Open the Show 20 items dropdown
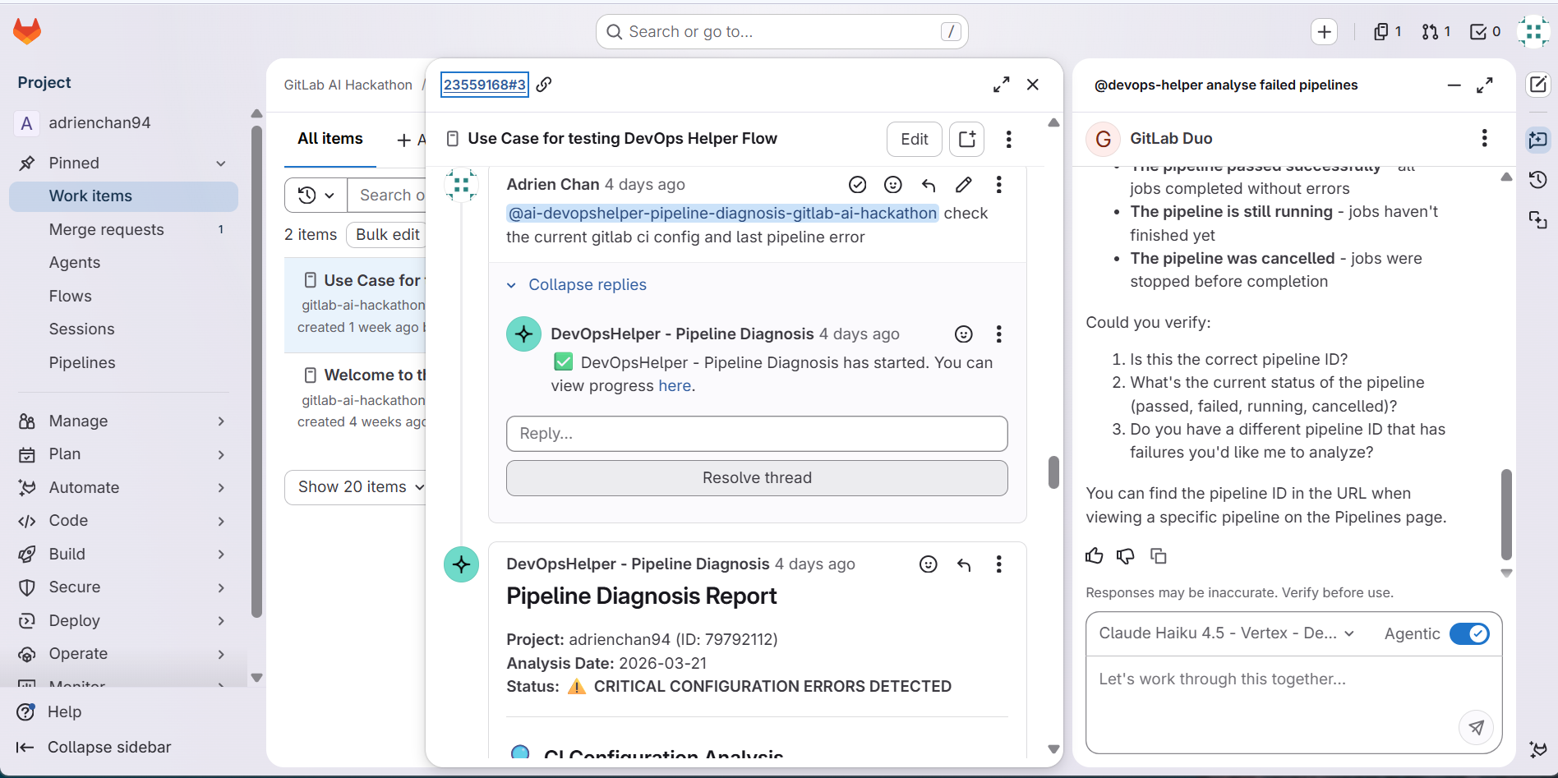This screenshot has width=1558, height=778. point(360,487)
